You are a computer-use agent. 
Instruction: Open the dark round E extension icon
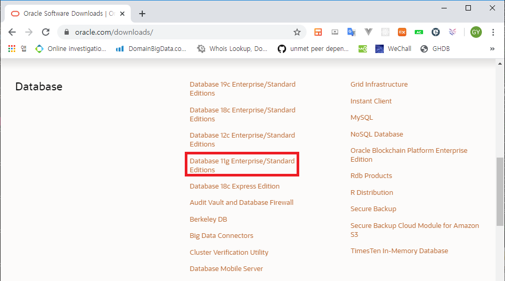436,32
